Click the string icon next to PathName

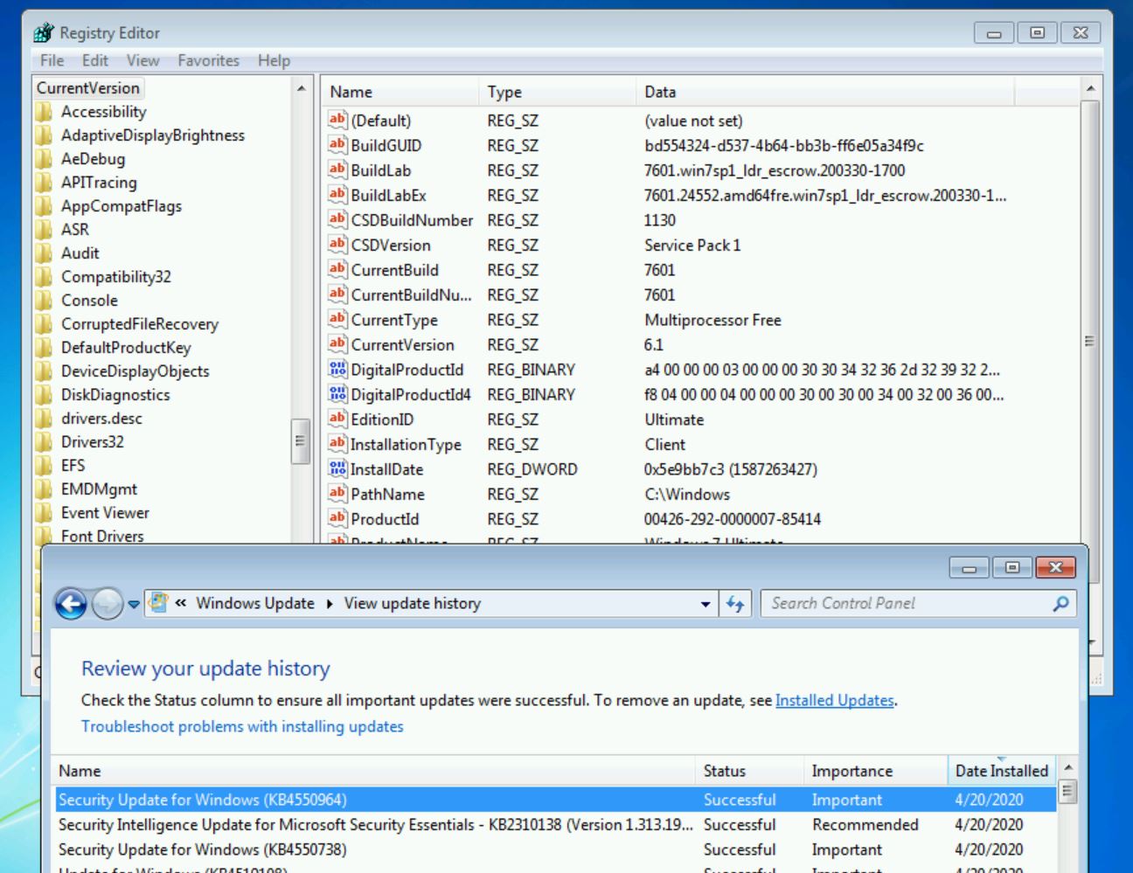point(337,494)
